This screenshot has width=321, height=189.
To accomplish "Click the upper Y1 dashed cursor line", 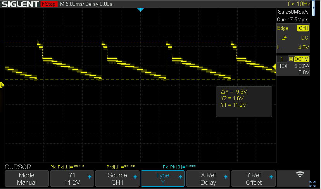I will click(140, 42).
